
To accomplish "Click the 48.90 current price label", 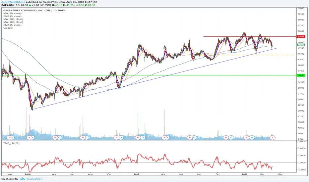I will tap(301, 45).
